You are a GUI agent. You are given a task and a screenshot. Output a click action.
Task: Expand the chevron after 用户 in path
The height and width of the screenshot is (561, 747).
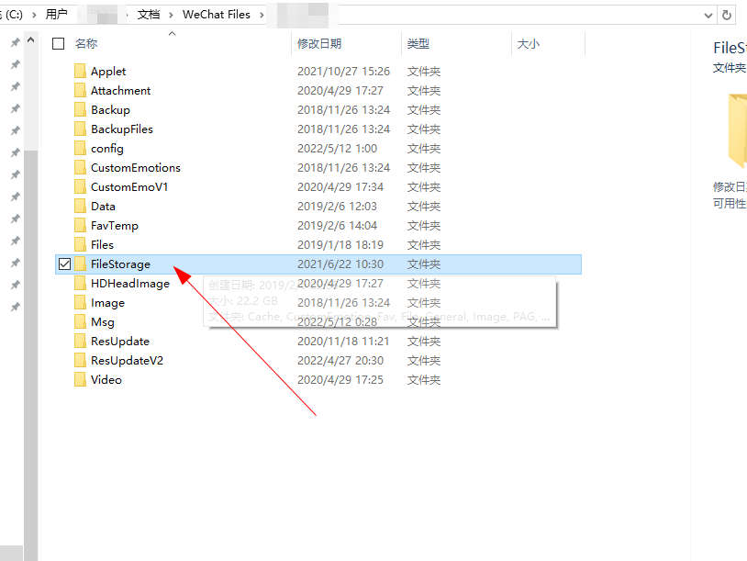pyautogui.click(x=76, y=15)
